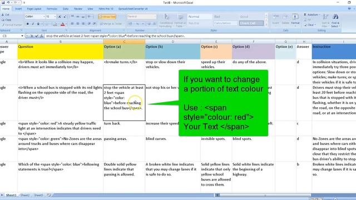Apply the Calculation cell style
This screenshot has width=356, height=200.
225,23
